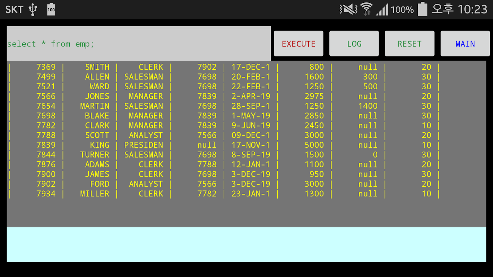Tap the 100% battery percentage text

coord(402,10)
